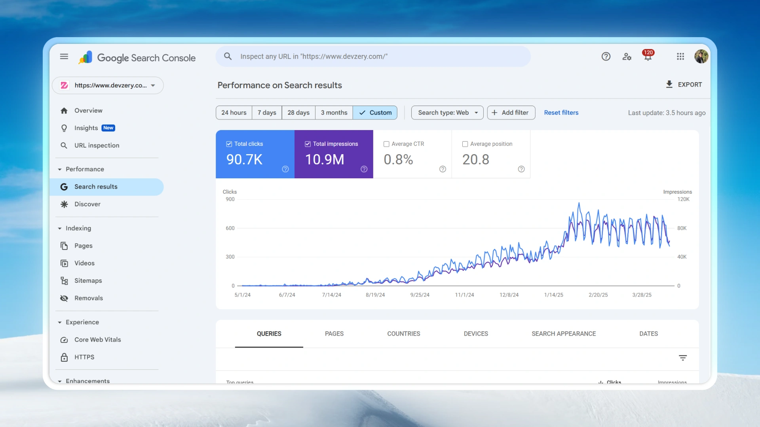This screenshot has height=427, width=760.
Task: Click the EXPORT button label
Action: (690, 85)
